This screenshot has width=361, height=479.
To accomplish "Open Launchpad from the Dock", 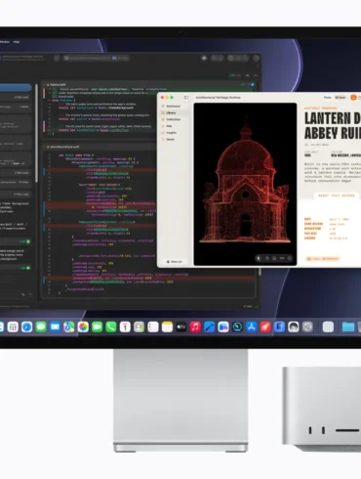I will pos(13,327).
